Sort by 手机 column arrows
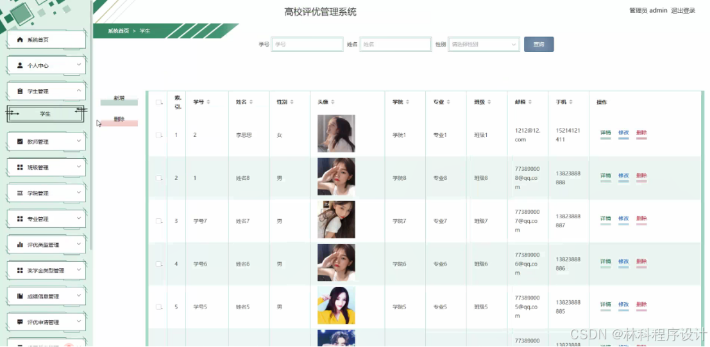710x347 pixels. pyautogui.click(x=571, y=102)
